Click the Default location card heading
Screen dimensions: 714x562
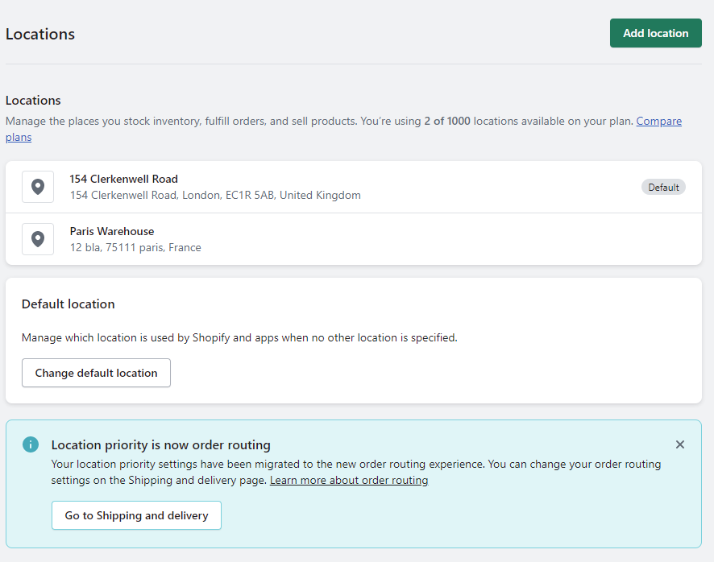tap(68, 304)
